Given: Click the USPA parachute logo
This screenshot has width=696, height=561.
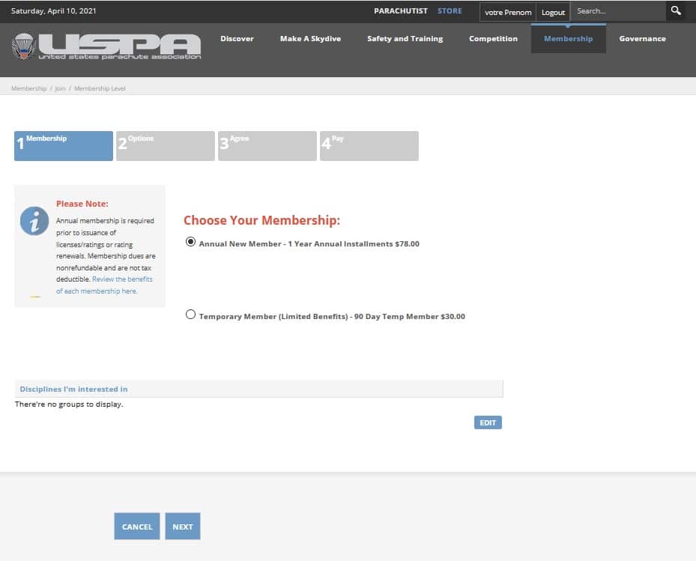Looking at the screenshot, I should click(106, 46).
